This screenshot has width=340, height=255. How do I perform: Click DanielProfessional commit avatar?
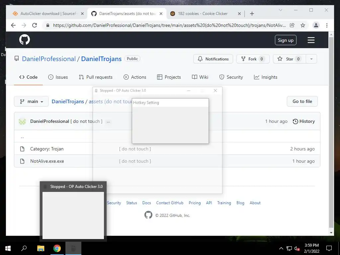coord(22,122)
